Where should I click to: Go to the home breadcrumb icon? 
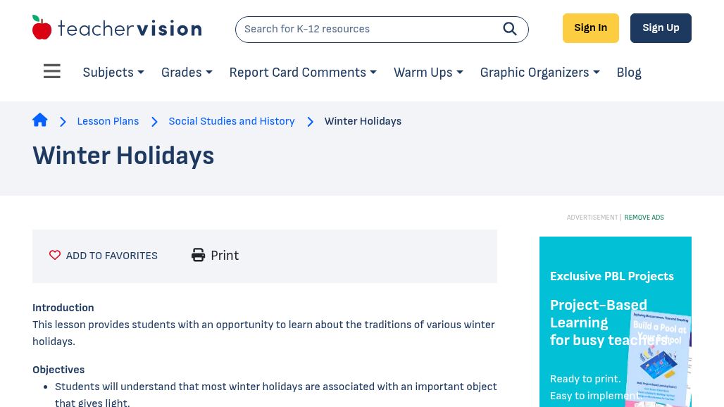click(40, 120)
